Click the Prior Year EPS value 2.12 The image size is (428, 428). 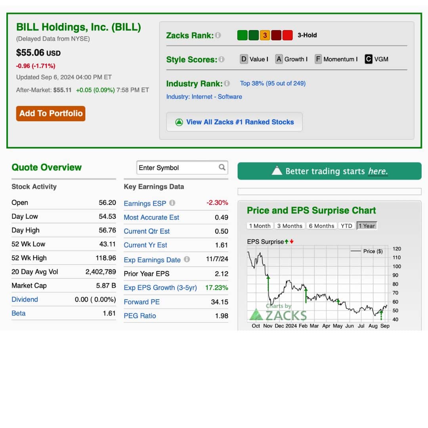coord(222,274)
